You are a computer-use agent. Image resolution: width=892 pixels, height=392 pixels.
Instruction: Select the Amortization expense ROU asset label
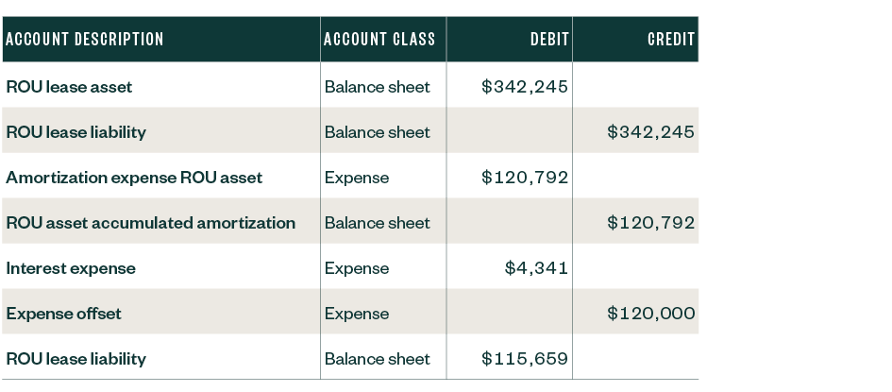[x=134, y=178]
